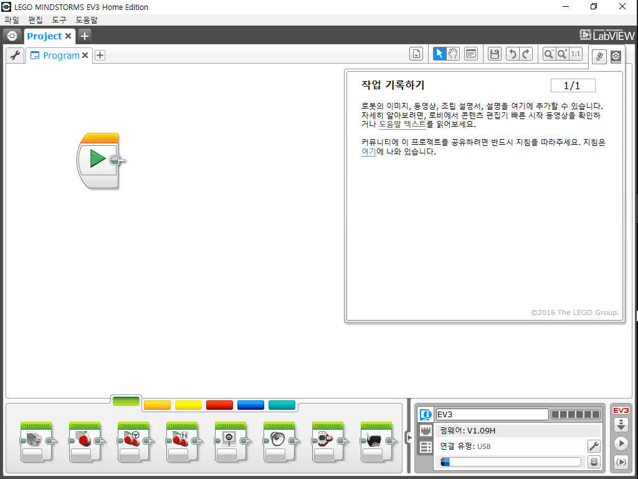Select the orange Flow Control palette

click(x=157, y=405)
